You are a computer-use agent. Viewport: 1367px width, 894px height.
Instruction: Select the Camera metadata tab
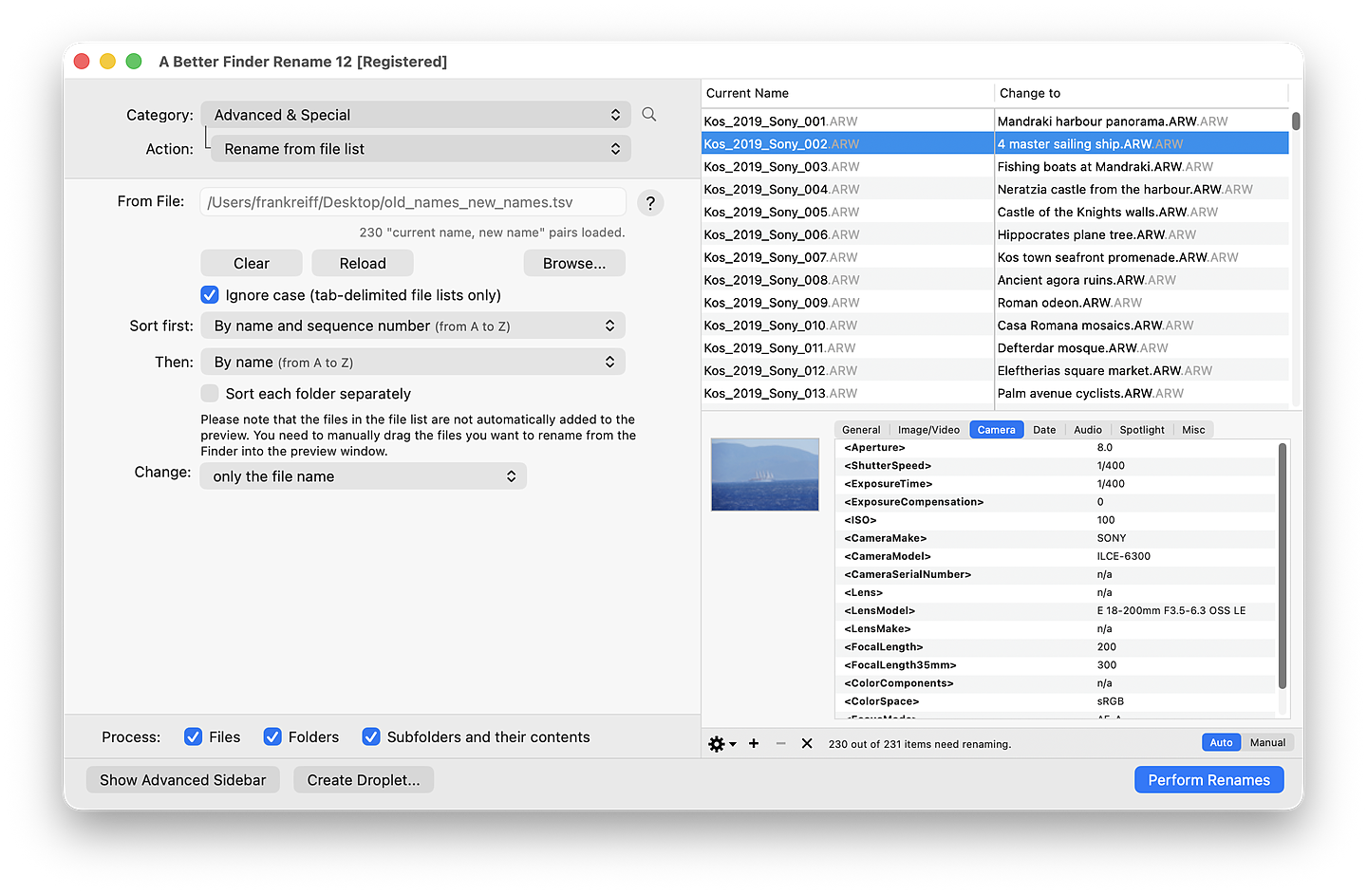click(x=997, y=430)
